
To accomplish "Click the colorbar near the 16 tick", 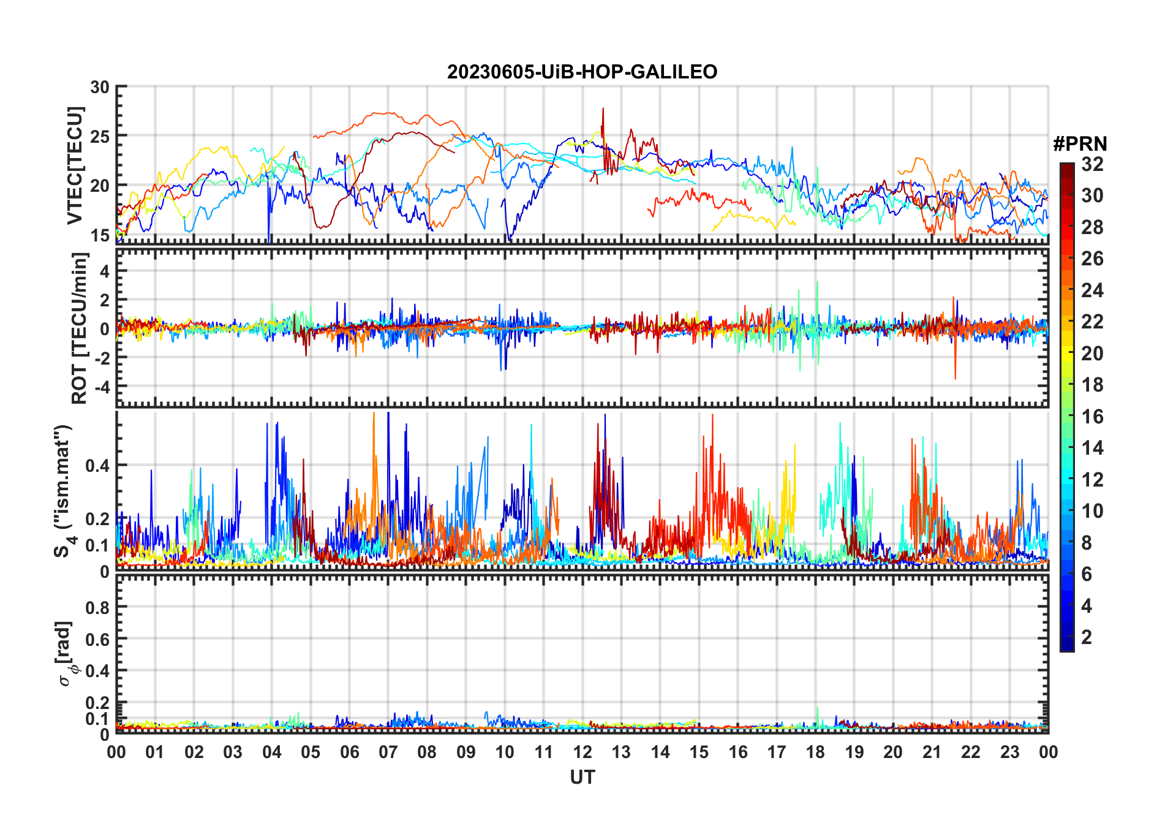I will click(1066, 417).
